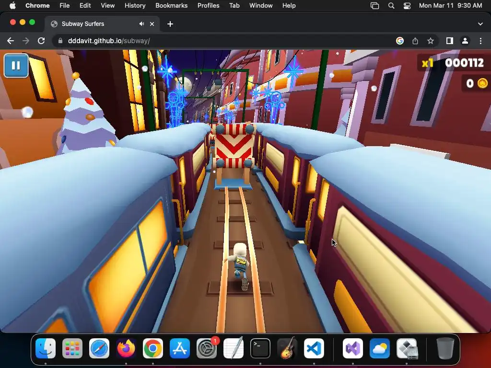Open the Apple menu
Screen dimensions: 491x368
tap(12, 5)
